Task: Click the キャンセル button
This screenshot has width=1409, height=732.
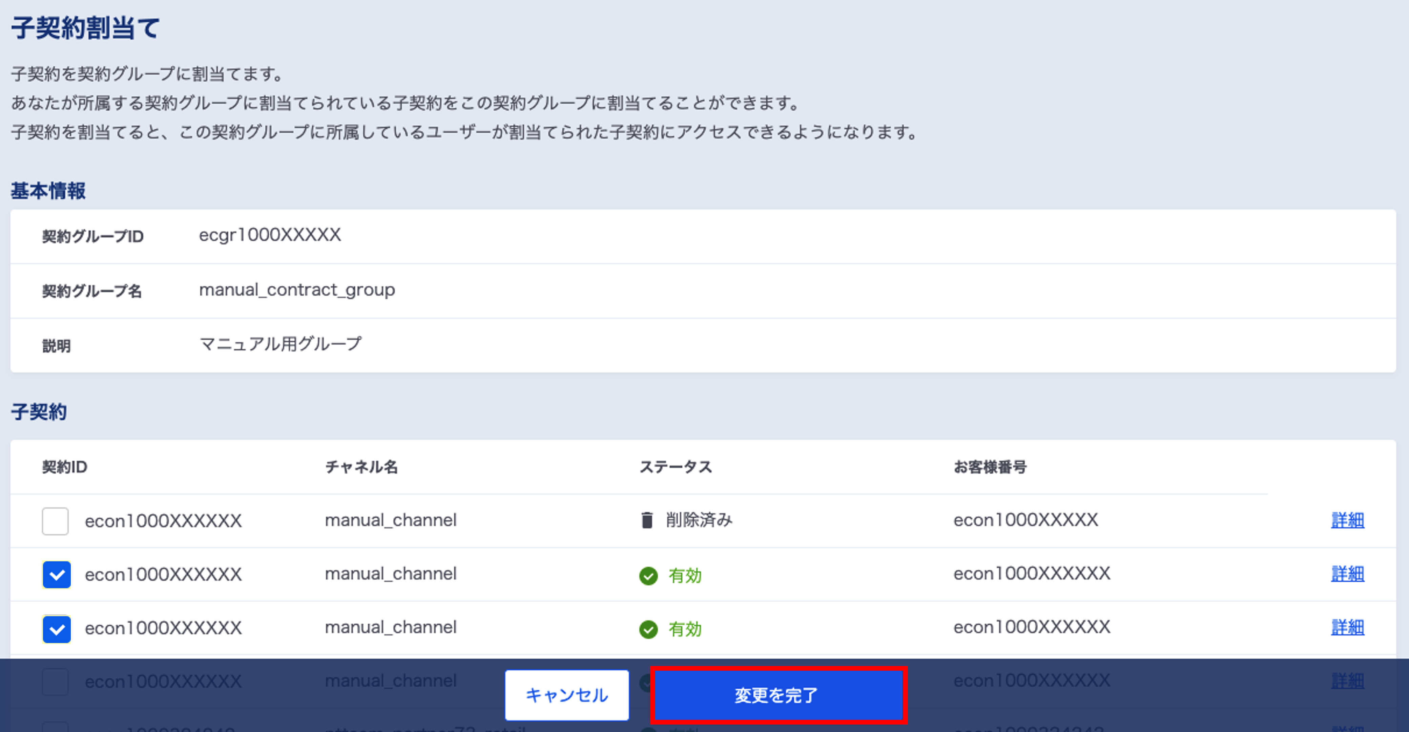Action: point(566,695)
